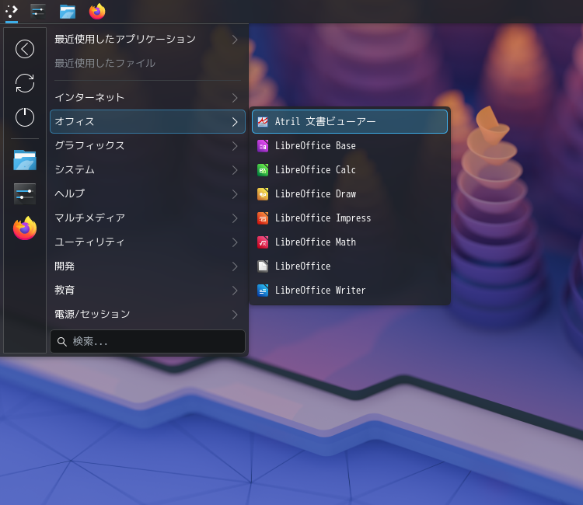Expand the 開発 submenu arrow
Screen dimensions: 583x505
235,266
